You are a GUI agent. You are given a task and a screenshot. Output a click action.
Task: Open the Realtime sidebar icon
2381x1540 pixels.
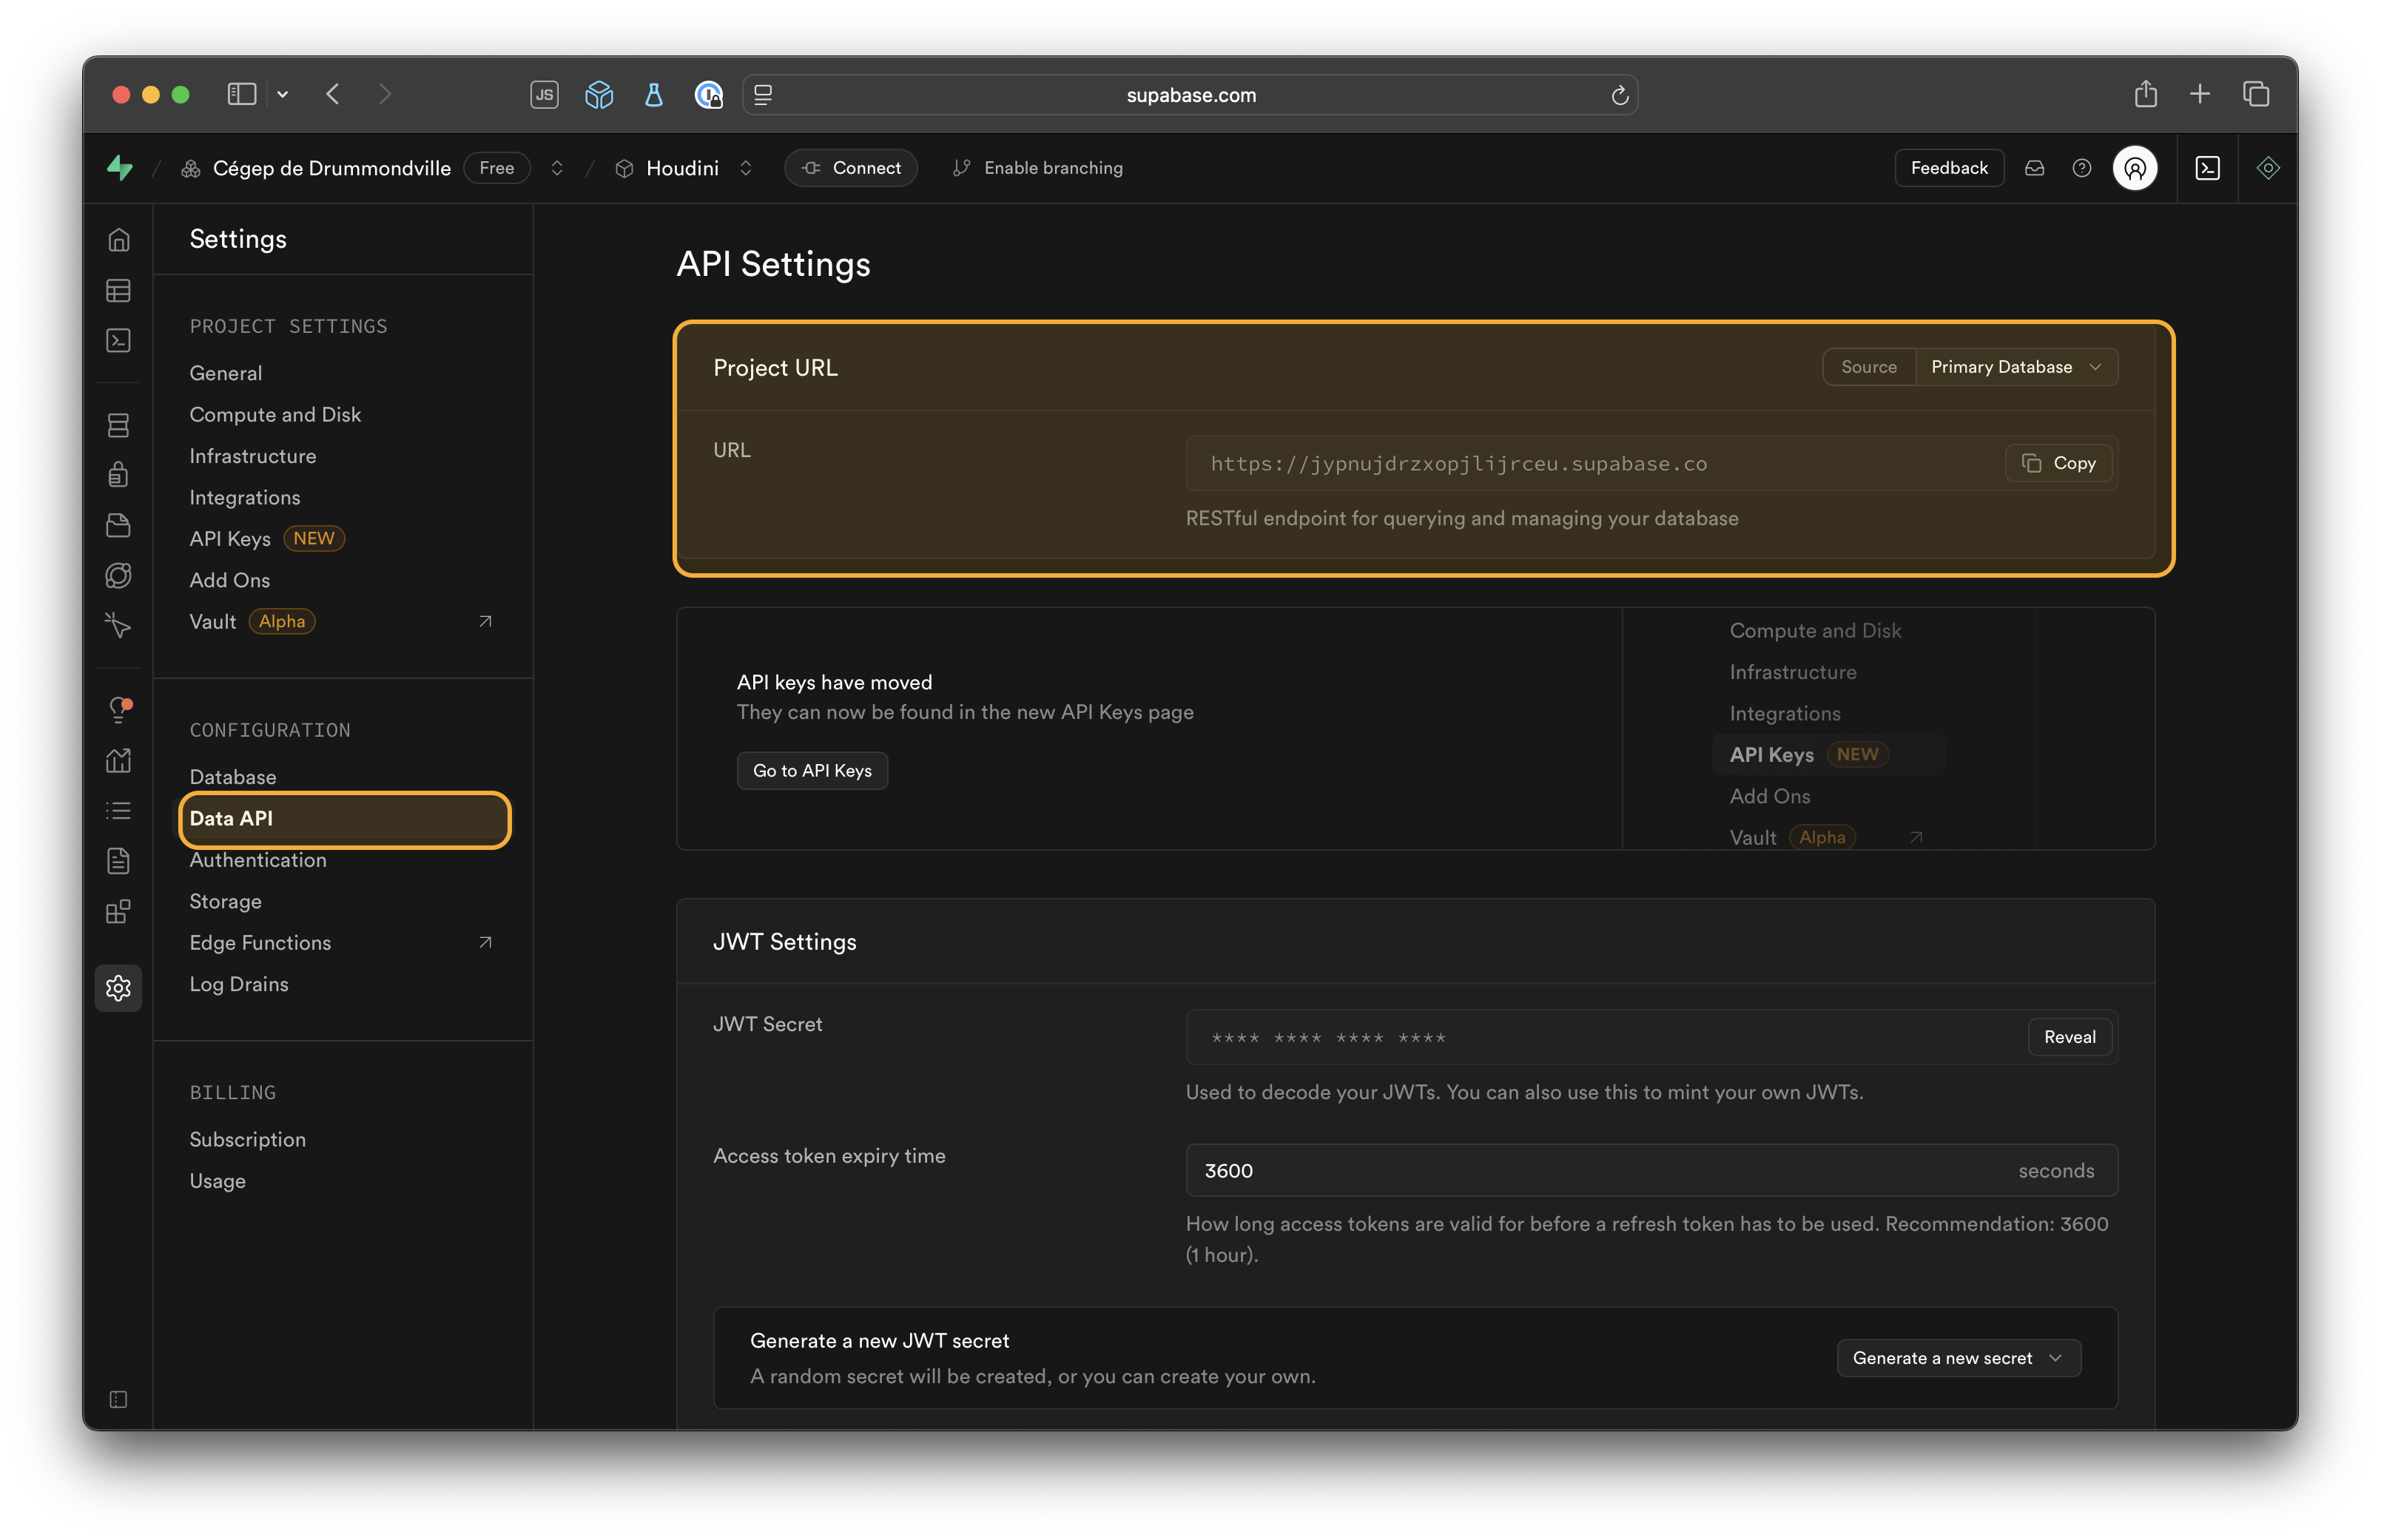(118, 625)
